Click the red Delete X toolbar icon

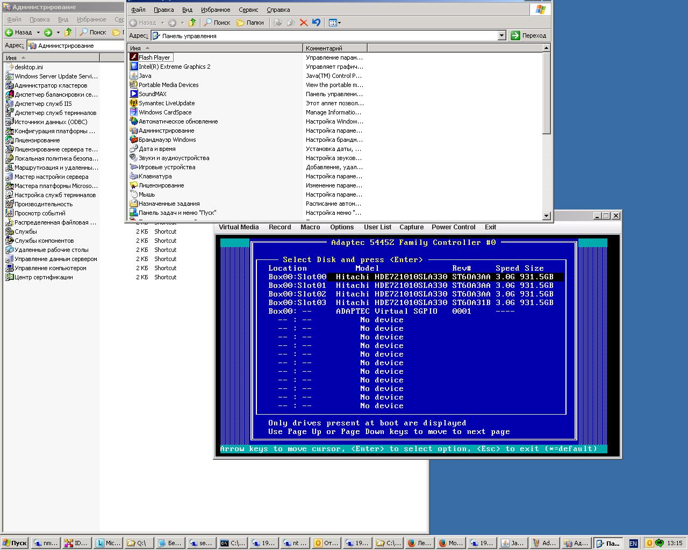coord(304,23)
